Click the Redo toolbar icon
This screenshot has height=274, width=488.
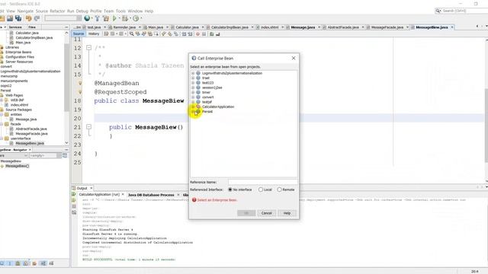[37, 18]
